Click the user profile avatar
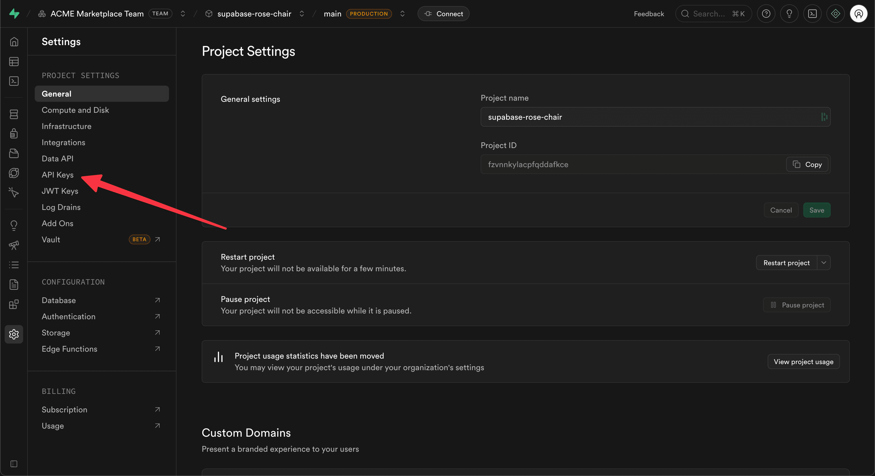Screen dimensions: 875x476 [858, 14]
